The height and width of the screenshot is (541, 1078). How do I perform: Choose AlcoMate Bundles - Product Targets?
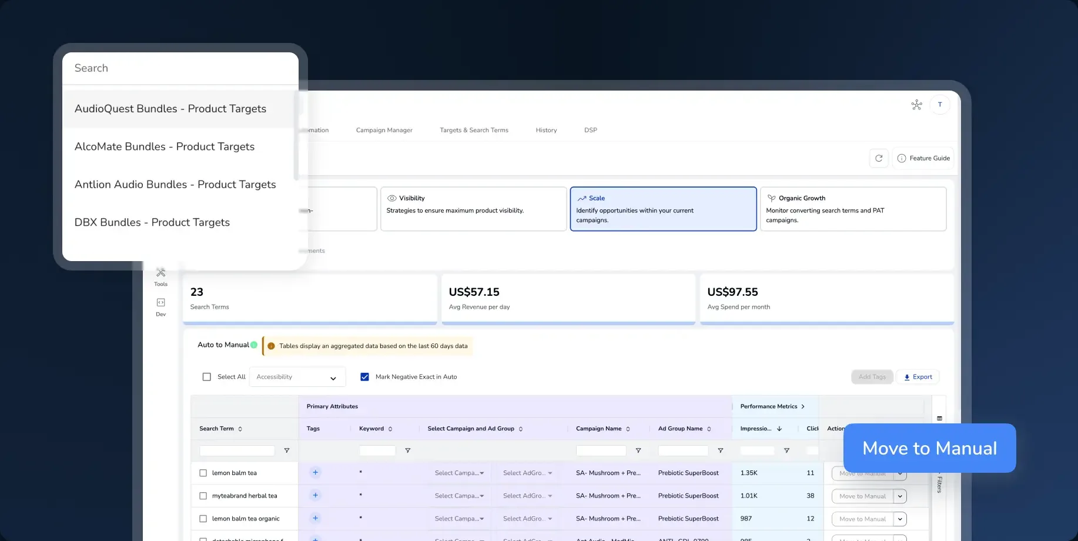tap(178, 146)
